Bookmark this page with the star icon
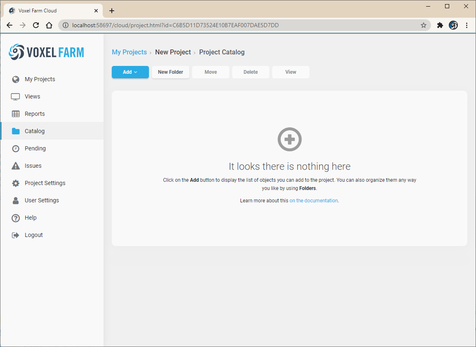The width and height of the screenshot is (476, 347). click(x=423, y=25)
